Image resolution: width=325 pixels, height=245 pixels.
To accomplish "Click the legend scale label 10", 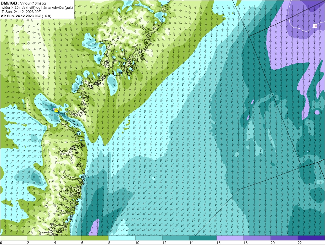I will click(x=137, y=243).
